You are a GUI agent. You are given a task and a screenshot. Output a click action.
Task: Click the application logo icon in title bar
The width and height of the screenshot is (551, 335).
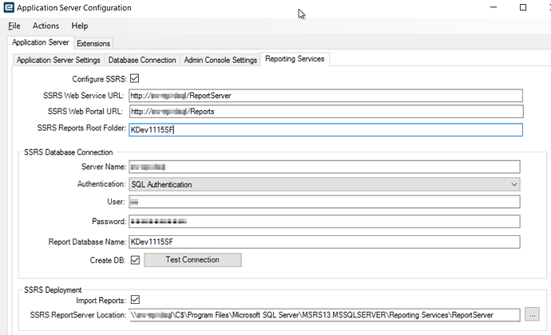tap(9, 7)
